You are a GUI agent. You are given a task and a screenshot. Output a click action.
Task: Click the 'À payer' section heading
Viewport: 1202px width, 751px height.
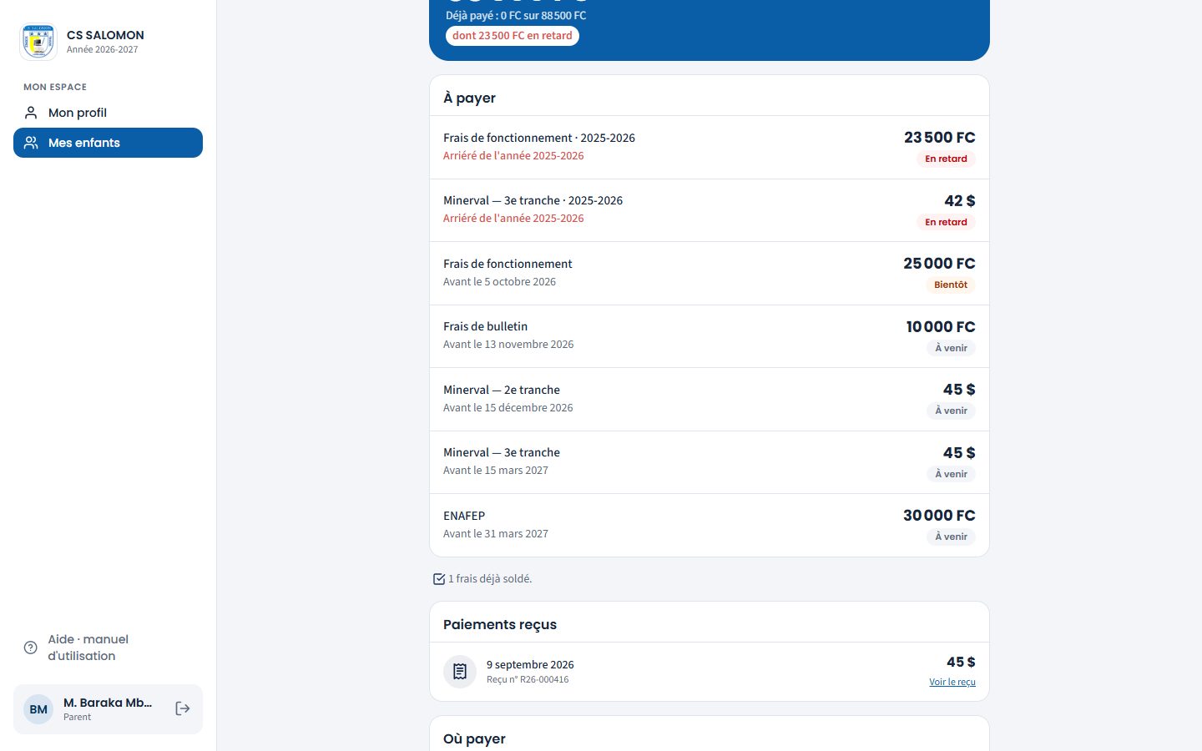coord(469,98)
